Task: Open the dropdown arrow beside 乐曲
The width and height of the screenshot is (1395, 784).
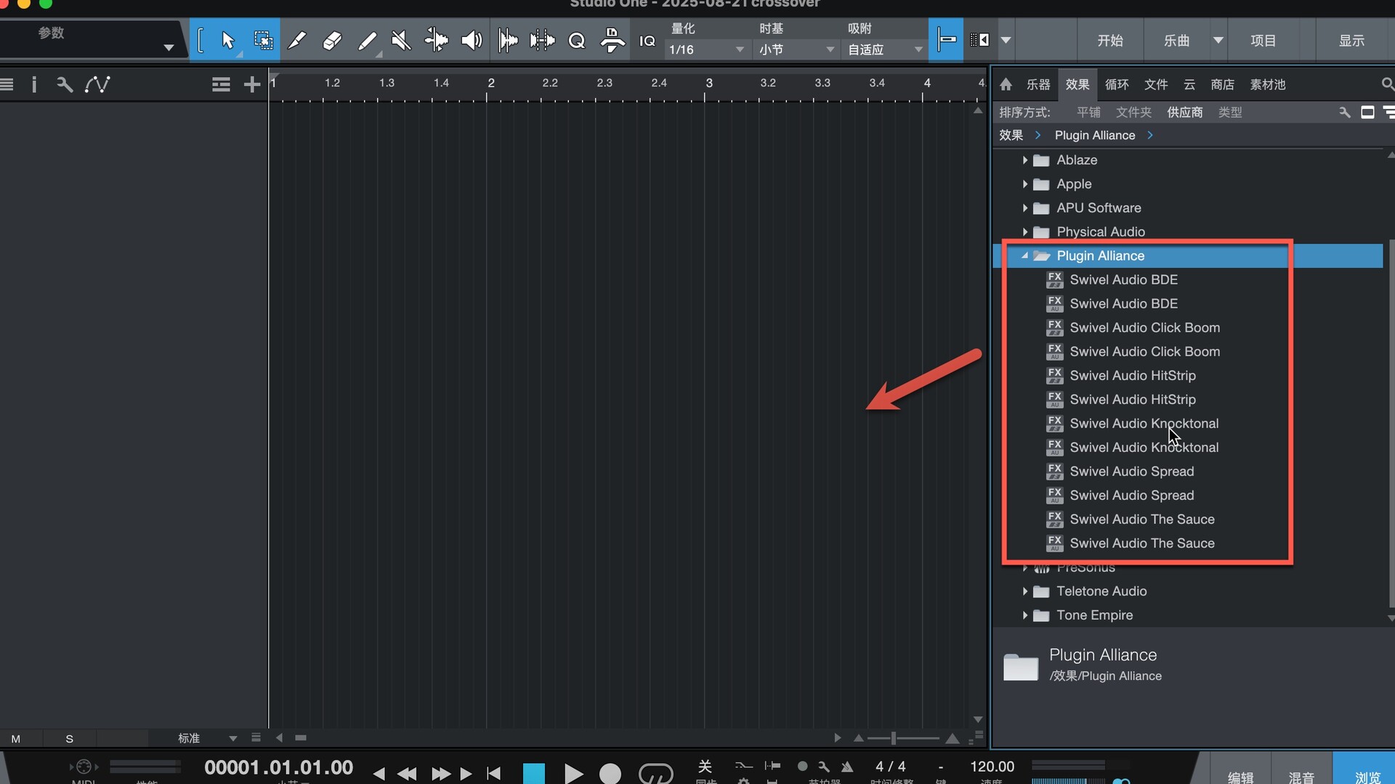Action: 1218,41
